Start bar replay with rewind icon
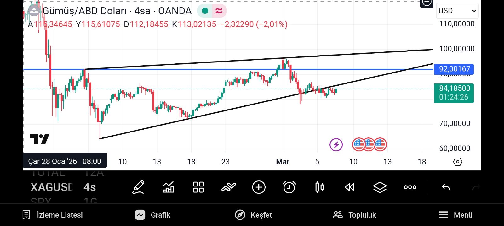 click(x=350, y=187)
